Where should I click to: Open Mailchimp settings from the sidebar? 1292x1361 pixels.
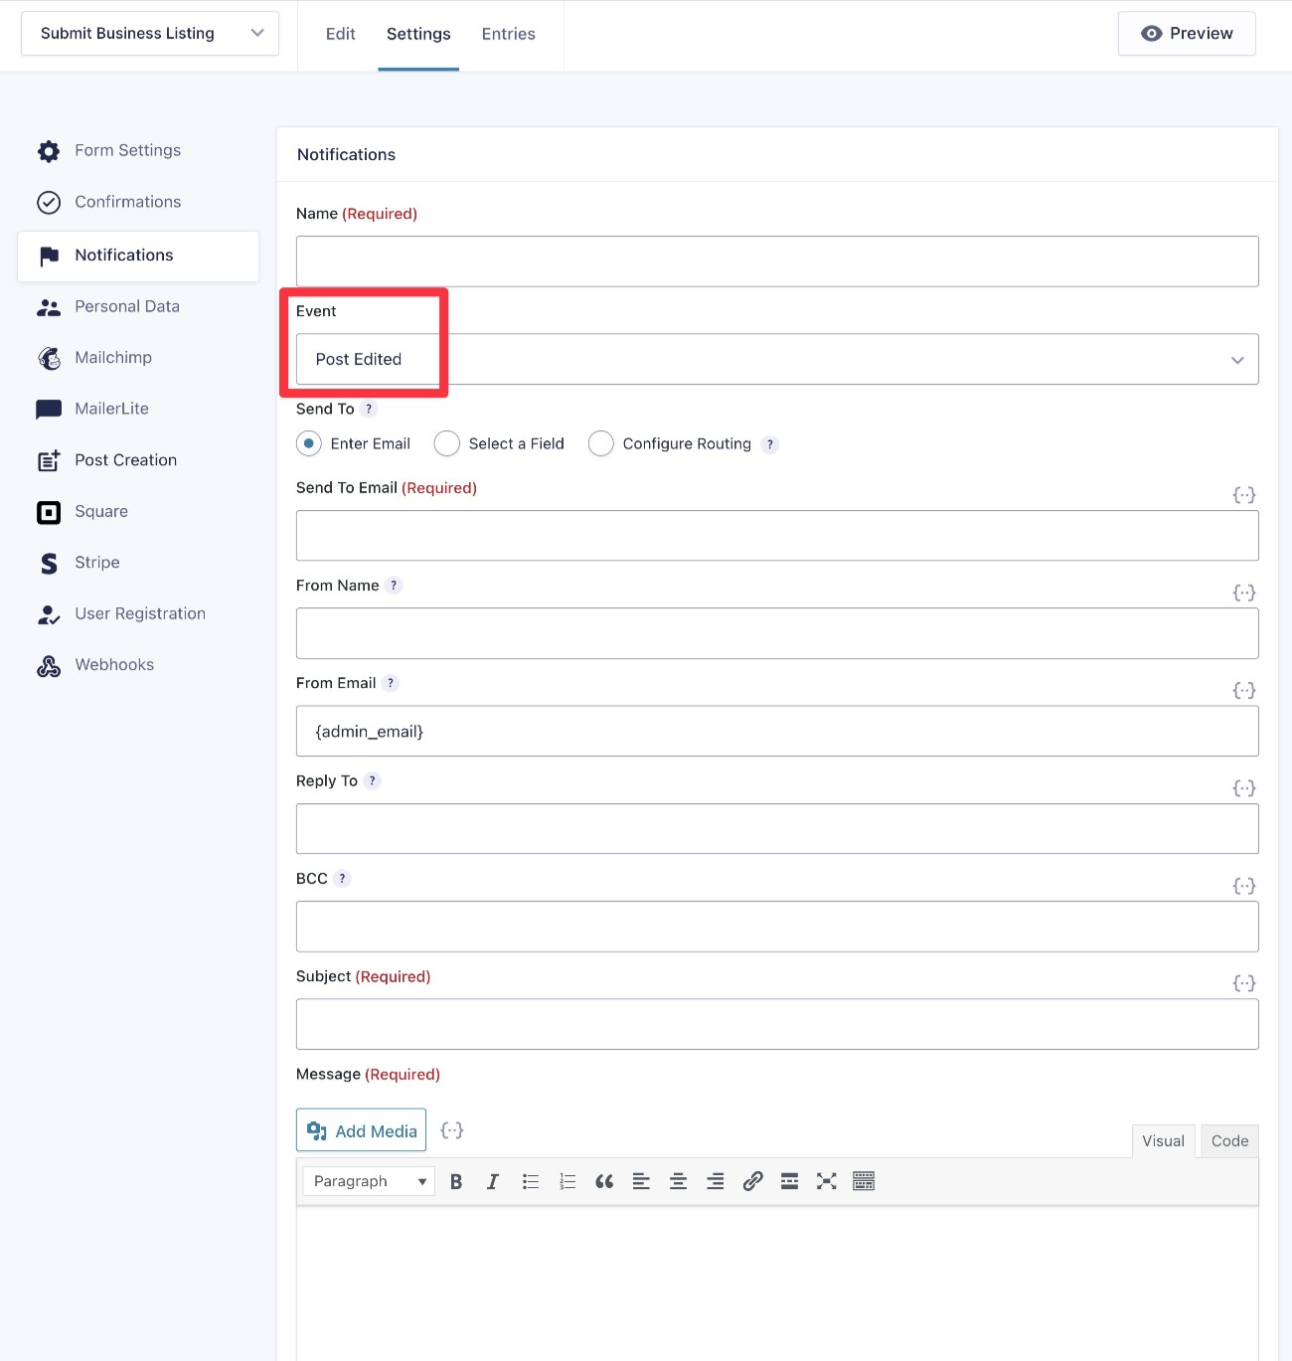112,357
